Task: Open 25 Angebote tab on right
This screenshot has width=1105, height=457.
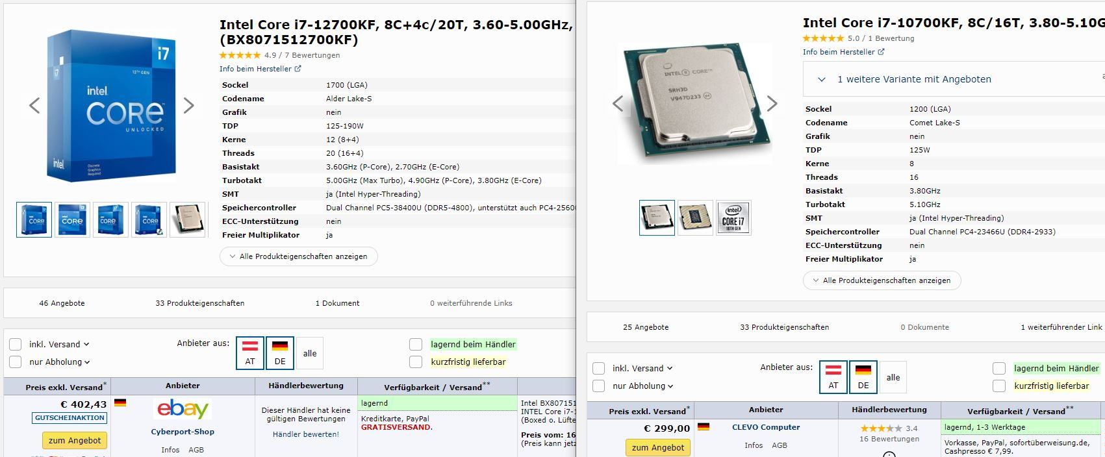Action: point(646,327)
